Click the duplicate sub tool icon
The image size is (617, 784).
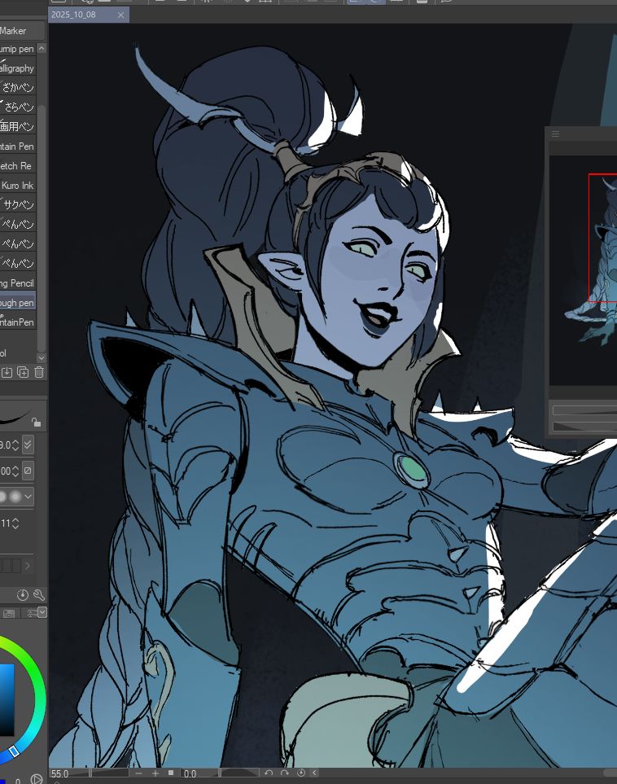23,372
